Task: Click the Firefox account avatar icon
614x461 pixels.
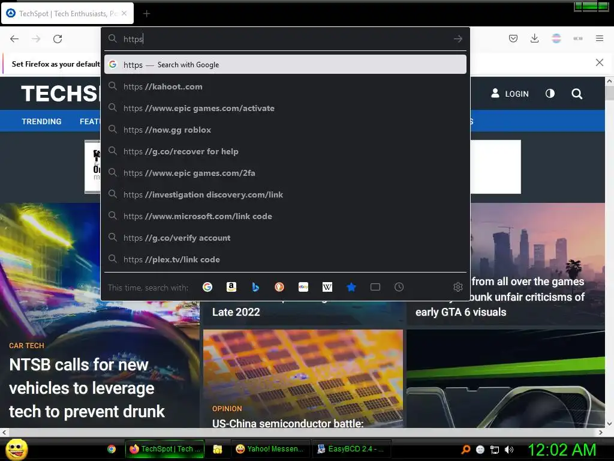Action: [x=556, y=38]
